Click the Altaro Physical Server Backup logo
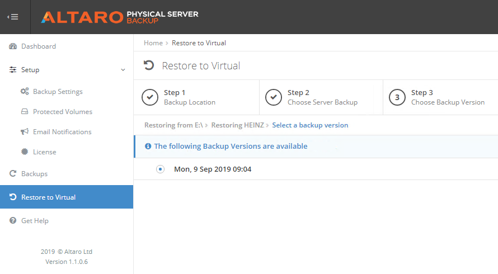This screenshot has width=498, height=274. pos(119,17)
